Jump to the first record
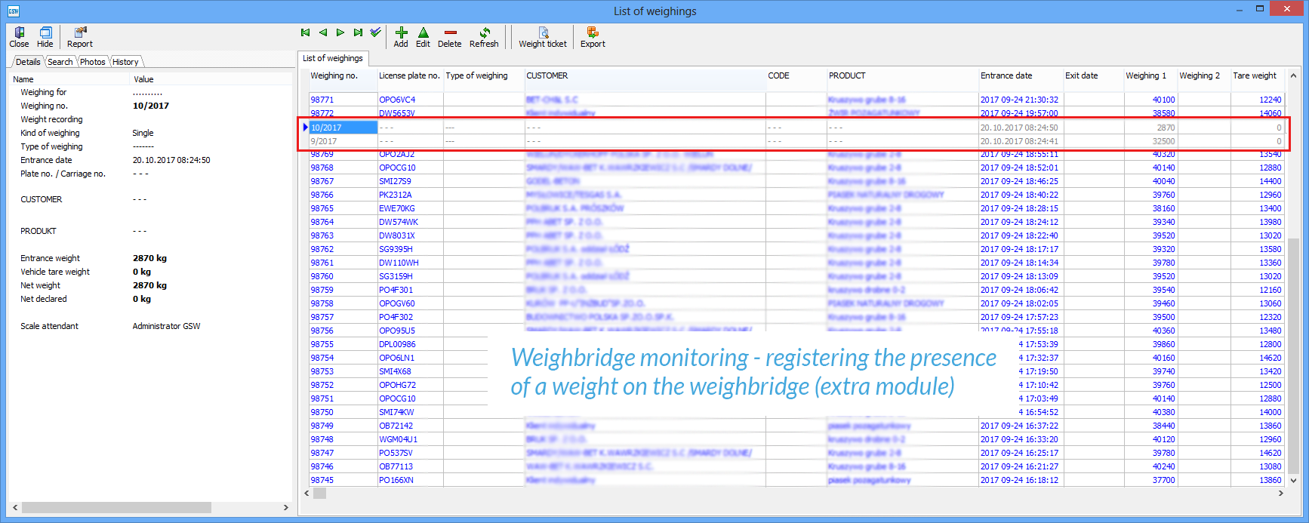 click(x=306, y=32)
